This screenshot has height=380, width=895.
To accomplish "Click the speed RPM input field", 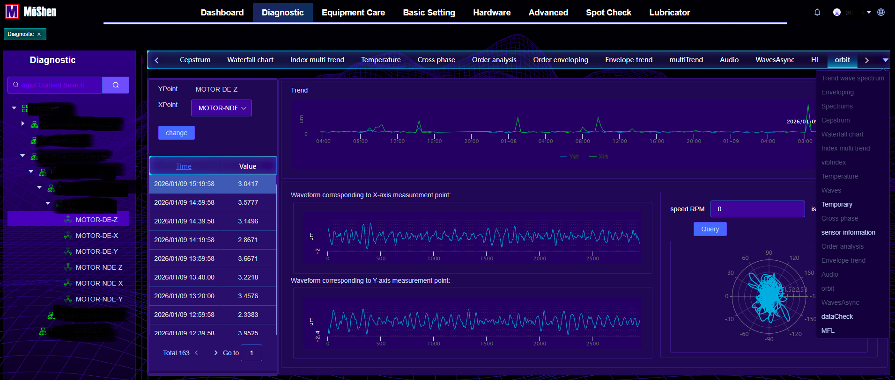I will pyautogui.click(x=757, y=209).
